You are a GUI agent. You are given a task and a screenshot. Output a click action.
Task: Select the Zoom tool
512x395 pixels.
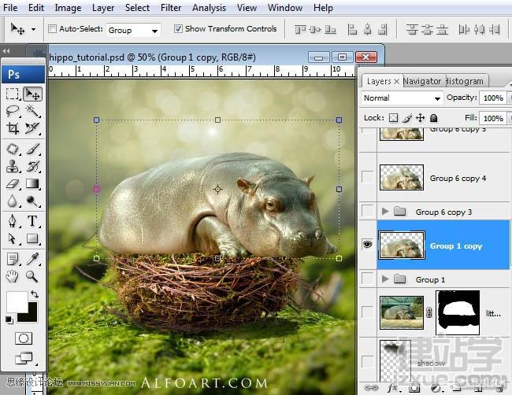tap(32, 277)
